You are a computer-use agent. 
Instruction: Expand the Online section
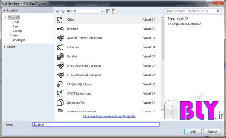pos(5,46)
